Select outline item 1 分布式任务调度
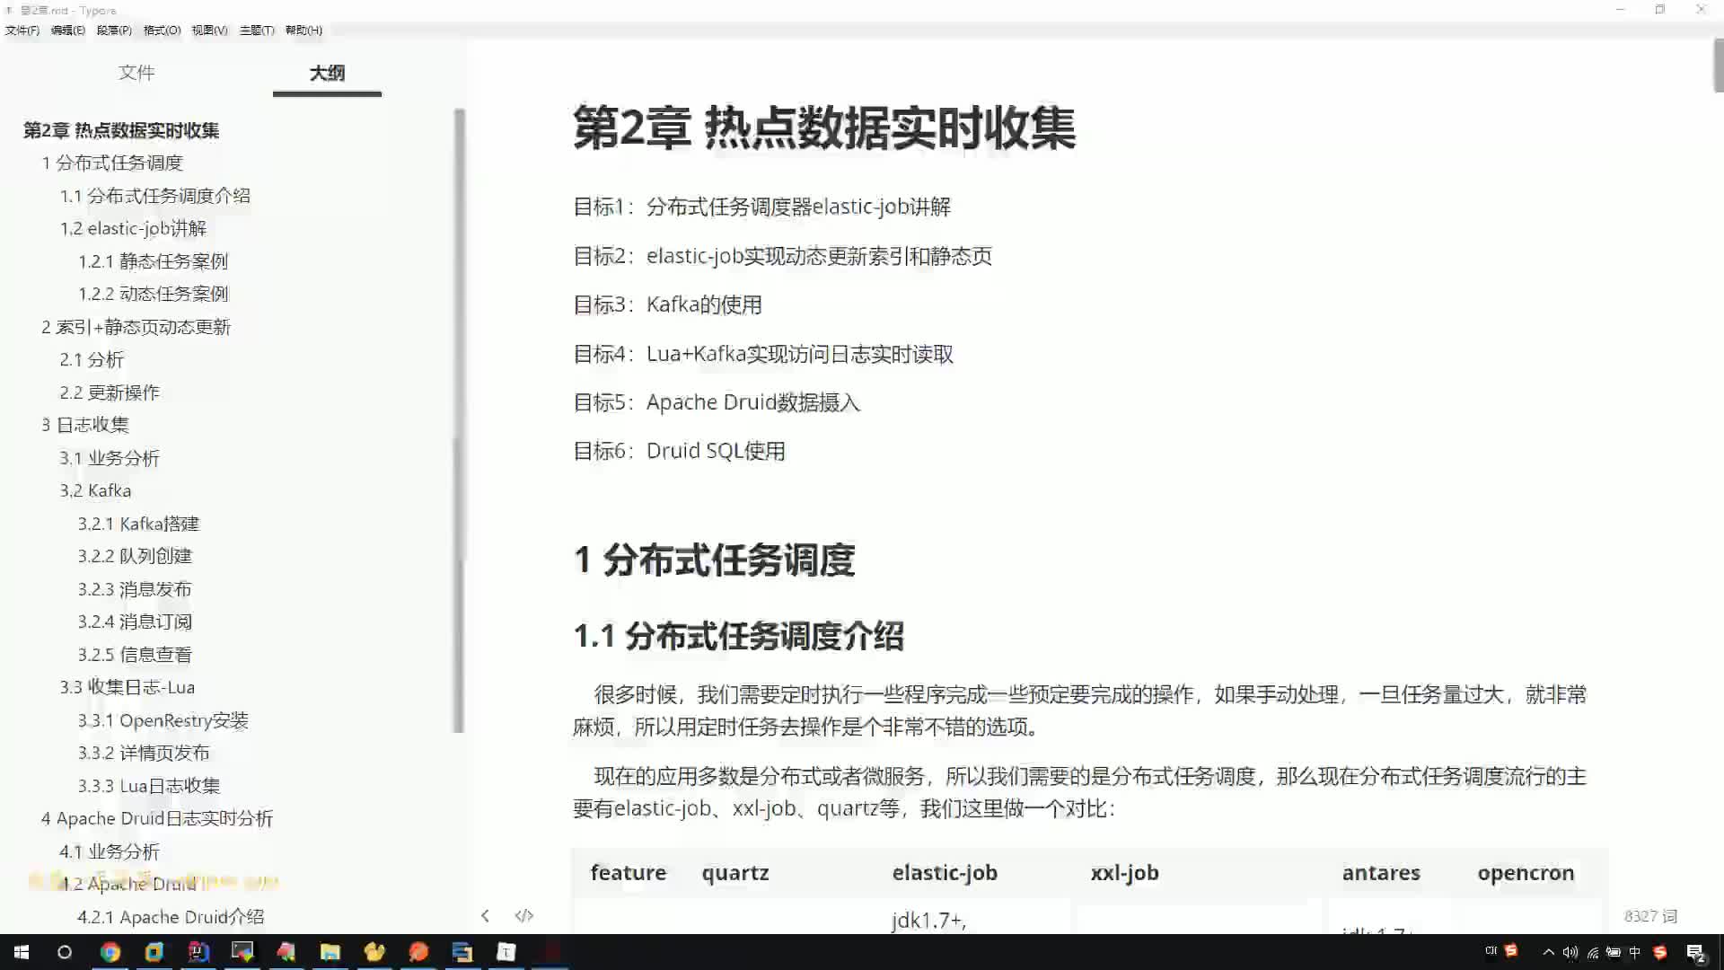Screen dimensions: 1724x970 click(x=112, y=163)
